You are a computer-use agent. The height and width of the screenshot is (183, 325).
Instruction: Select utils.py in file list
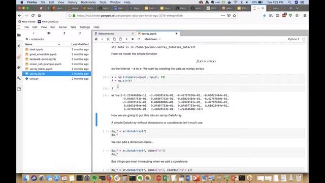tap(56, 79)
